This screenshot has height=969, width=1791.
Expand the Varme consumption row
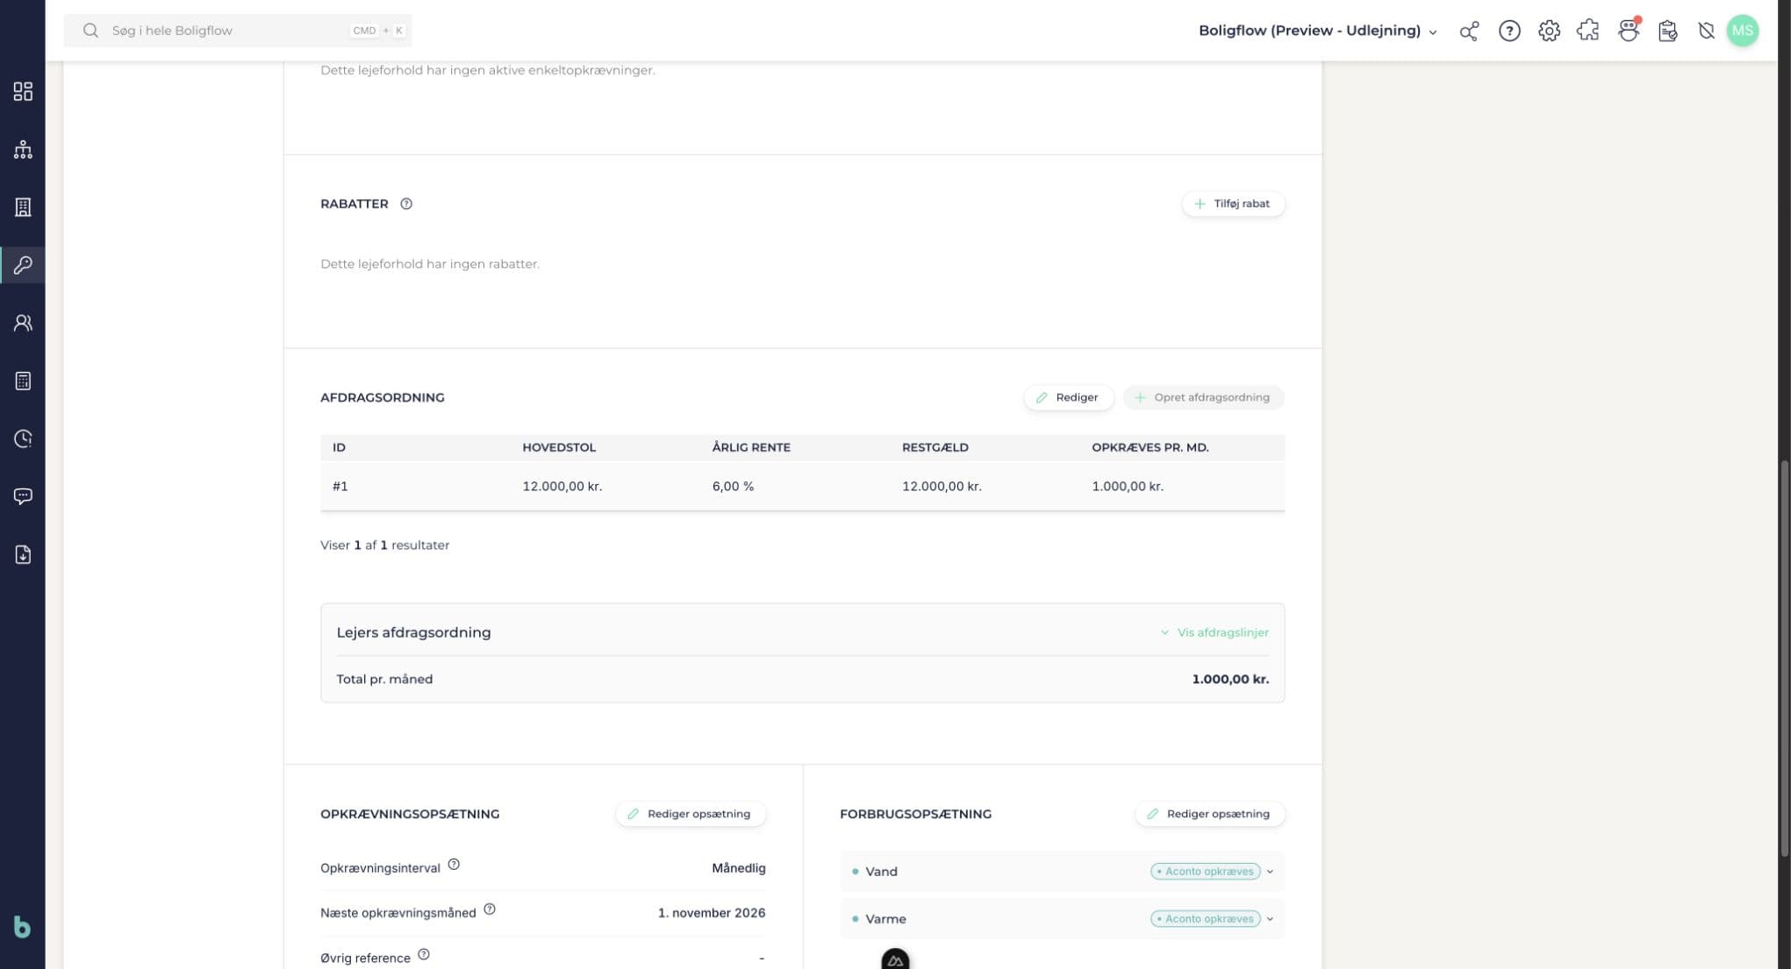1062,918
